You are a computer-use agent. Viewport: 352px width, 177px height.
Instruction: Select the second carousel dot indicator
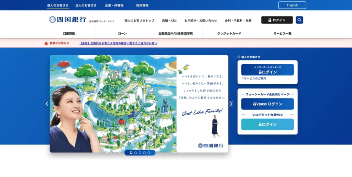[135, 153]
